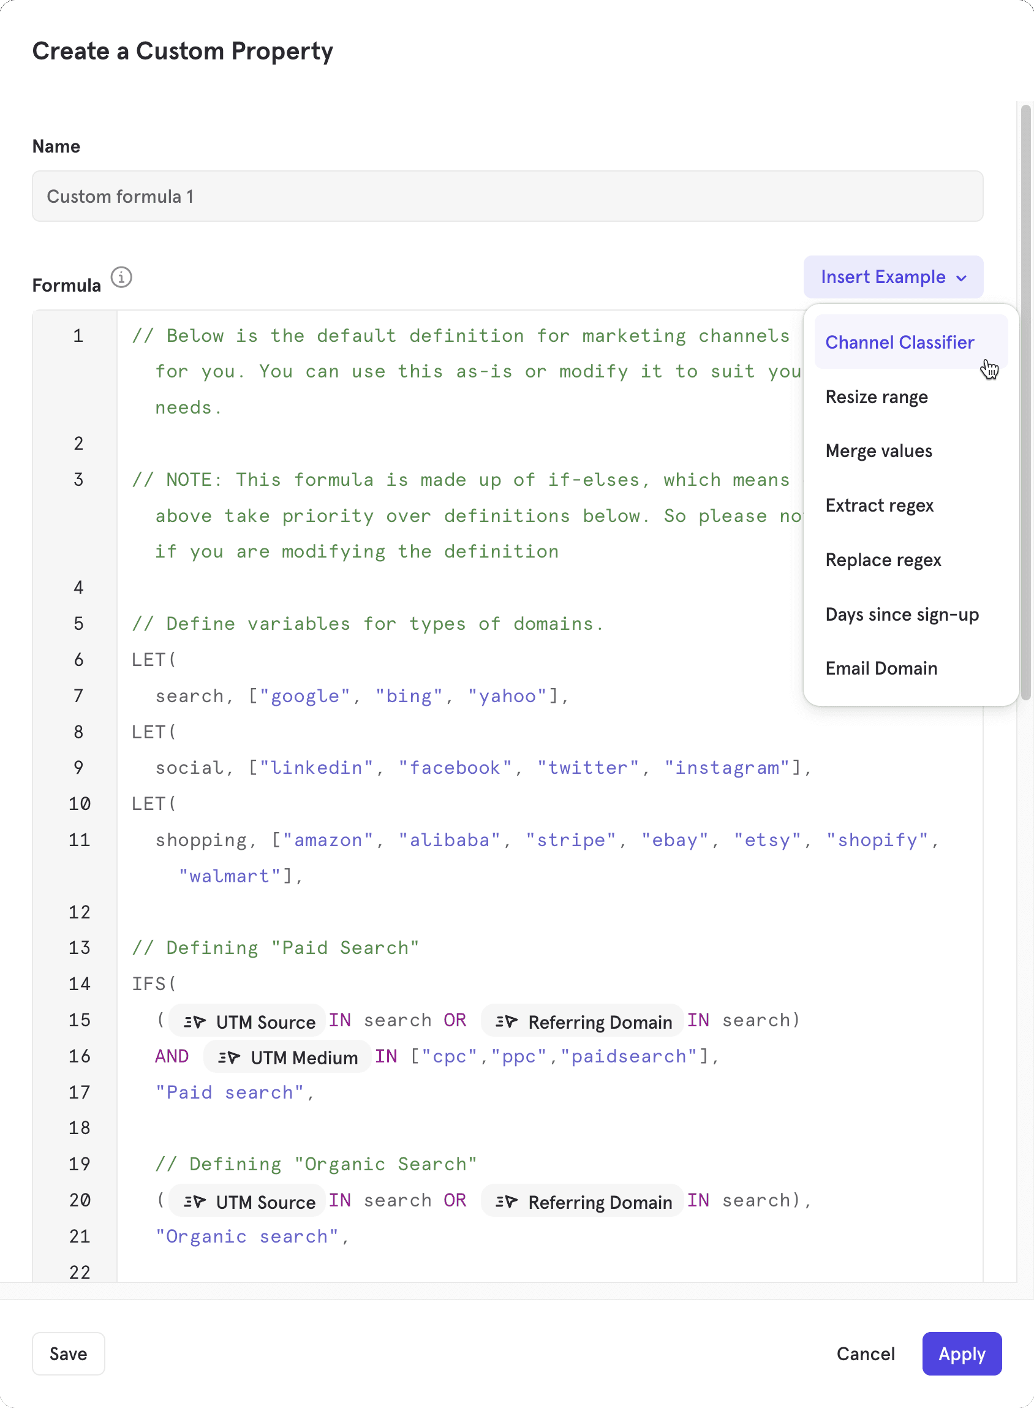
Task: Pick Merge values from the examples
Action: pyautogui.click(x=879, y=451)
